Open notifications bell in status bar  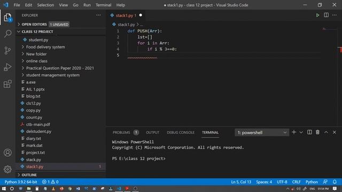coord(335,181)
